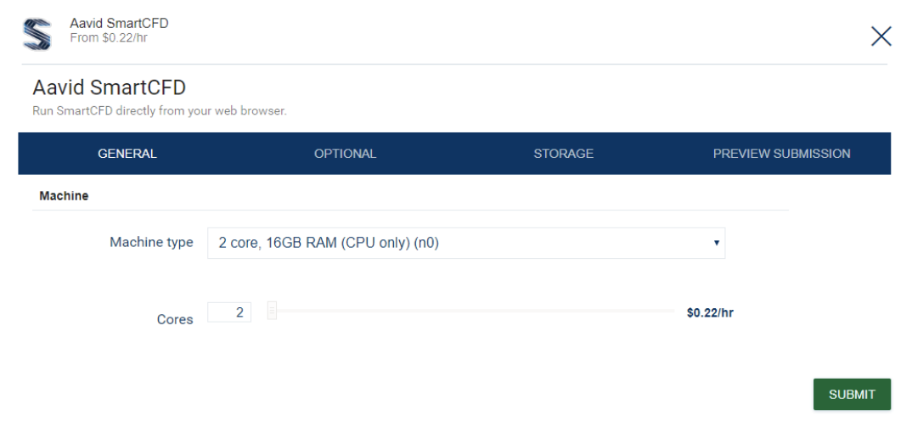The width and height of the screenshot is (912, 438).
Task: Go to the STORAGE tab
Action: click(x=564, y=154)
